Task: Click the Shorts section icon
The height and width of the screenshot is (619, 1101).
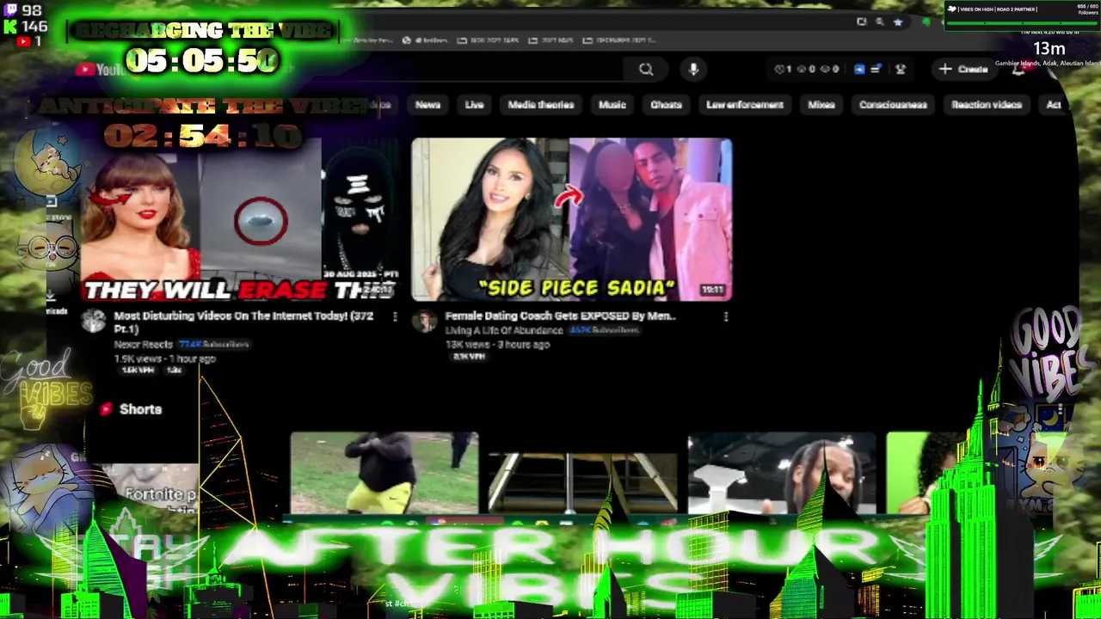Action: pyautogui.click(x=106, y=409)
